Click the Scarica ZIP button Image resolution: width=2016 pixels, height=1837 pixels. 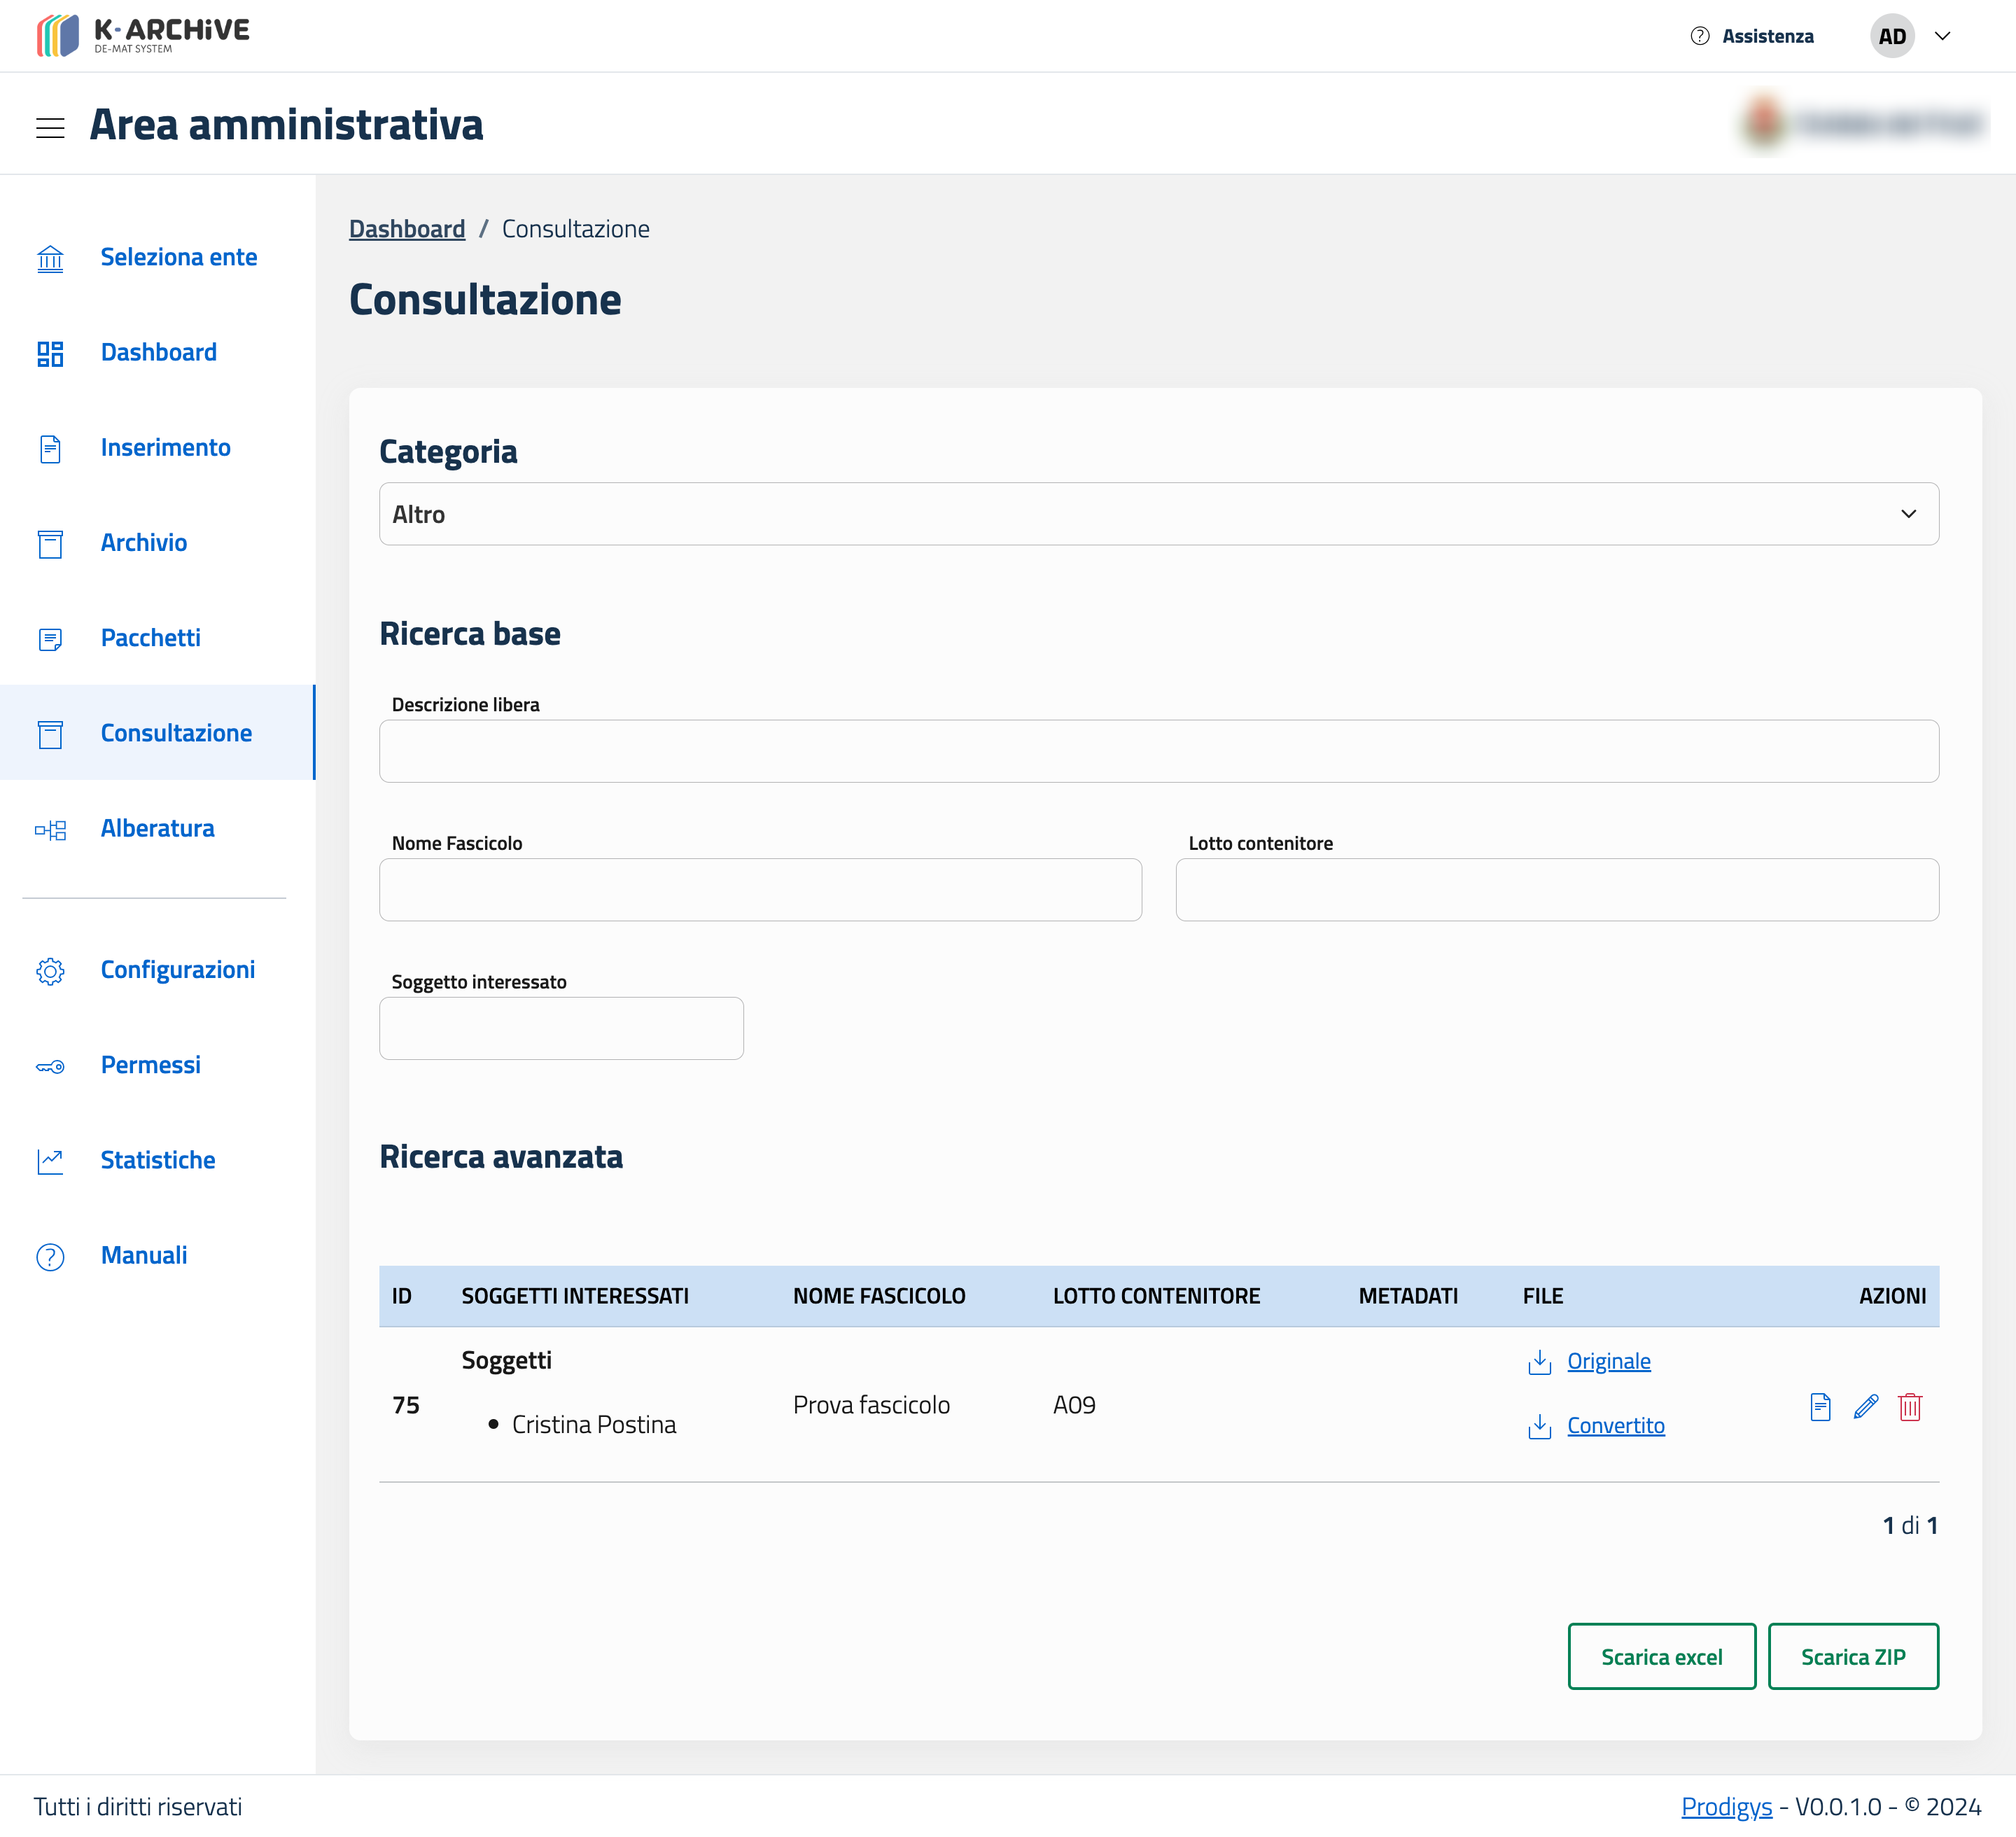pos(1852,1657)
